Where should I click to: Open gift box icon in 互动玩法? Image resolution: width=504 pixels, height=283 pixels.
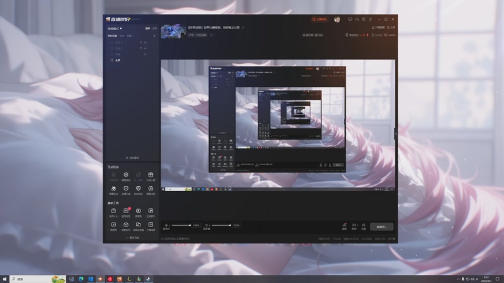pyautogui.click(x=151, y=175)
